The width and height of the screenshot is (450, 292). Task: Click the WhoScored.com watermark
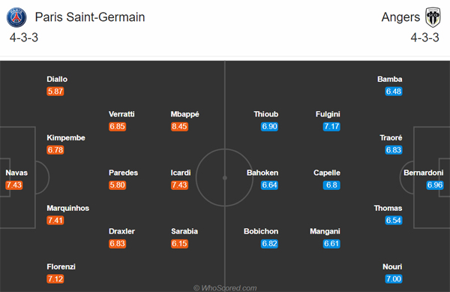pos(225,288)
